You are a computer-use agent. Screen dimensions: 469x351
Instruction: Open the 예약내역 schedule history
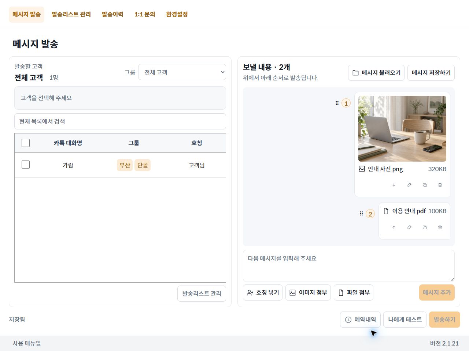tap(361, 320)
